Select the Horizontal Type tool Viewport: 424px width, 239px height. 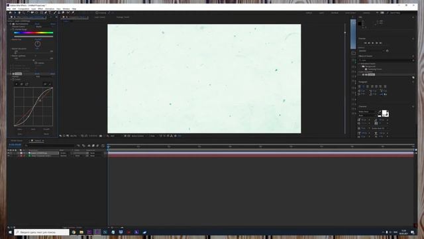pos(50,13)
